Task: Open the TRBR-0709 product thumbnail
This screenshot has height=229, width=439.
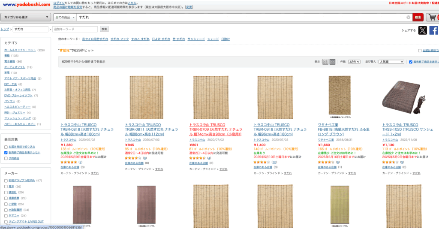Action: (211, 97)
